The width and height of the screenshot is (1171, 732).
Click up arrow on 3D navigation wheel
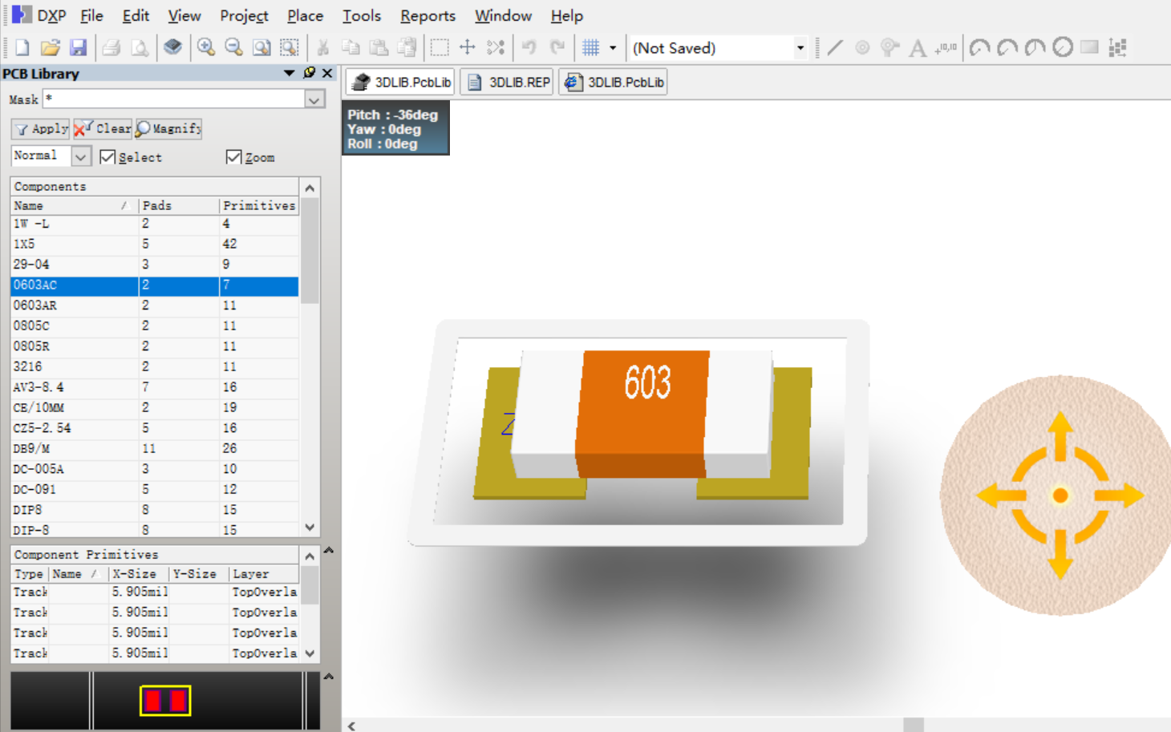(1060, 435)
